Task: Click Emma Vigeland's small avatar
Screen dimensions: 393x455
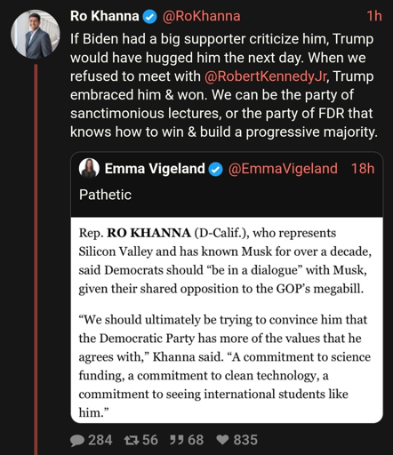Action: coord(89,168)
